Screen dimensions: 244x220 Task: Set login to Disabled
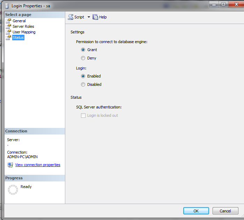tap(83, 84)
